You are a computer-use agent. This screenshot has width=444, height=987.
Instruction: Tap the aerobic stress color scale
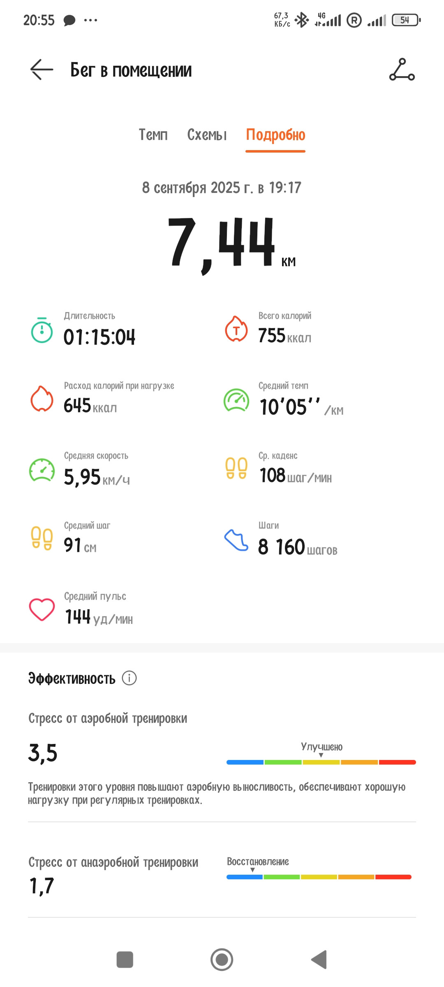pos(321,762)
